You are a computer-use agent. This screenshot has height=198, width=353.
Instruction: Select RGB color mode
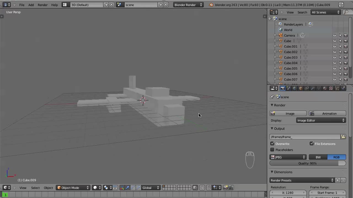point(336,157)
